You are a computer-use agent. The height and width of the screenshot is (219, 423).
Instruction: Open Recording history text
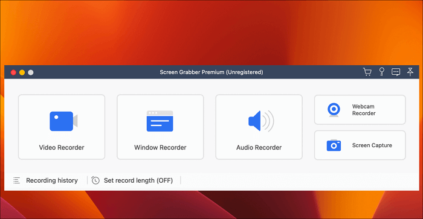(x=52, y=180)
